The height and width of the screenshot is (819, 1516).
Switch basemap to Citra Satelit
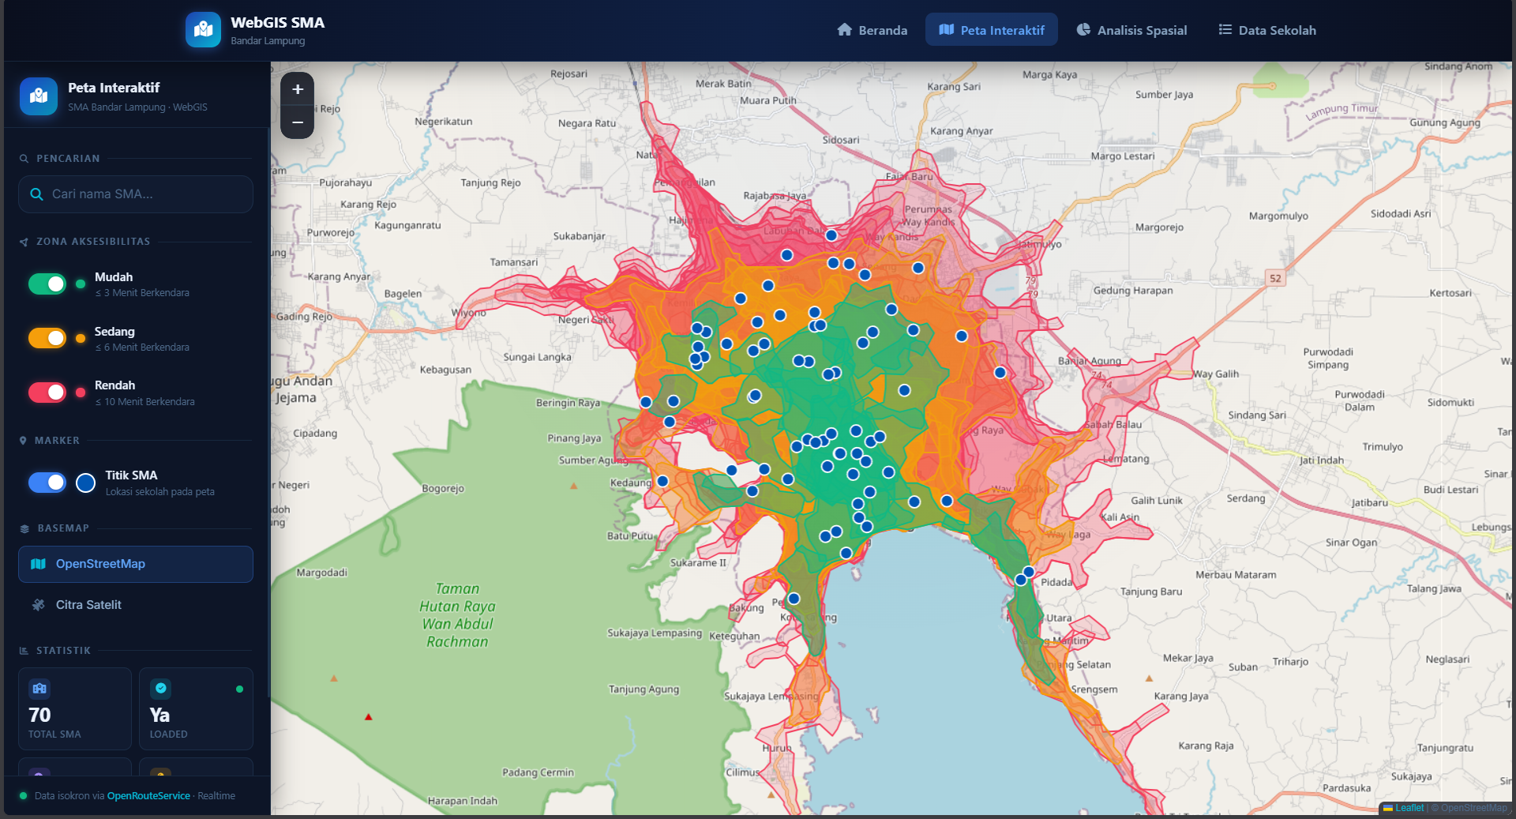tap(136, 605)
